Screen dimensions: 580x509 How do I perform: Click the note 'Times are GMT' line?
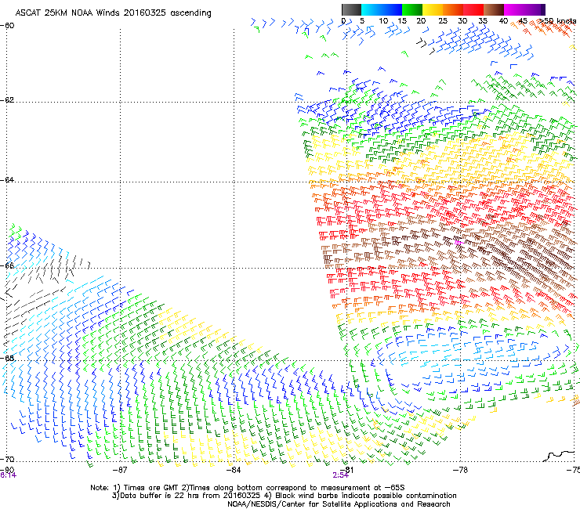pyautogui.click(x=248, y=488)
